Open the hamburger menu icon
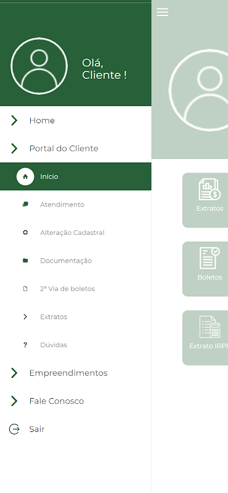This screenshot has width=228, height=493. pyautogui.click(x=162, y=12)
